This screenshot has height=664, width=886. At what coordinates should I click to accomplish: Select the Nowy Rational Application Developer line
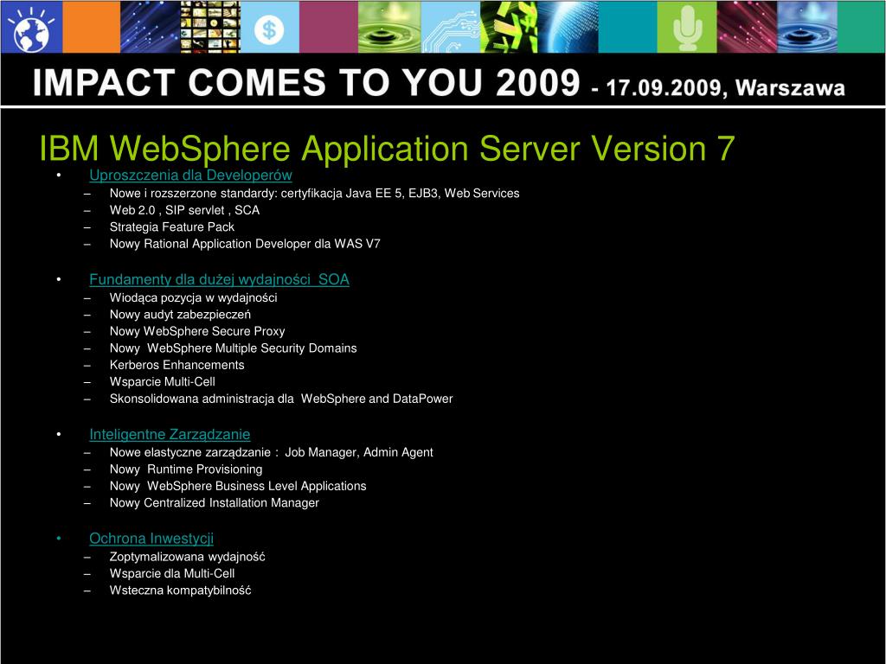[245, 244]
